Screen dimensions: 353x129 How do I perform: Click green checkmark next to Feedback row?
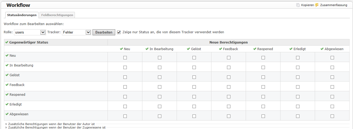7,85
